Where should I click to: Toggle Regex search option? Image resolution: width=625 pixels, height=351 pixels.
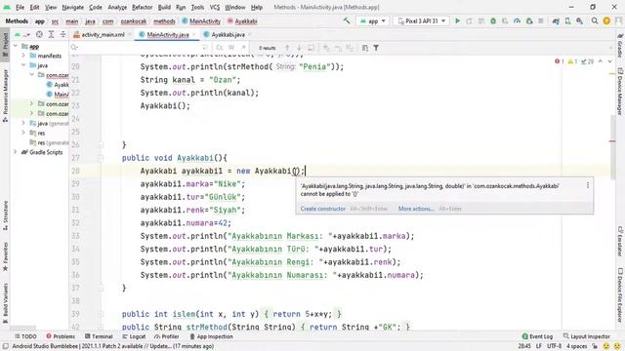(243, 48)
